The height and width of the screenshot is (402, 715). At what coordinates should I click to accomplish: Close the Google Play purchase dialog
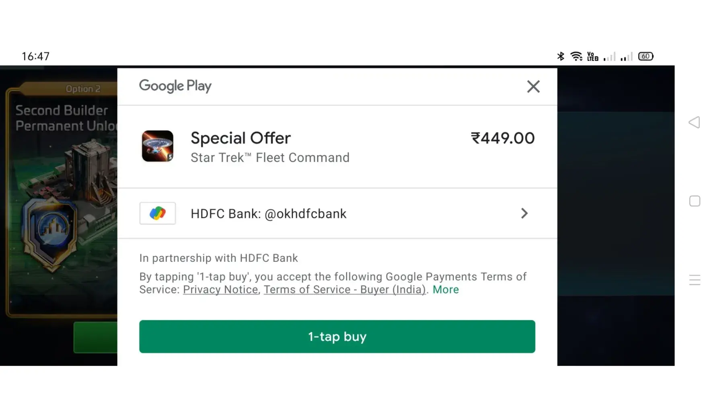point(533,86)
